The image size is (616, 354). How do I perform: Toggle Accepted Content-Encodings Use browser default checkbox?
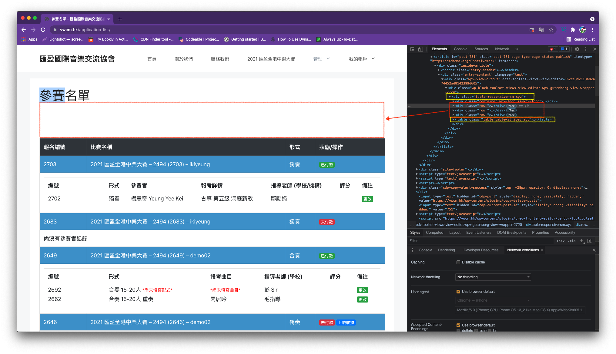tap(458, 325)
